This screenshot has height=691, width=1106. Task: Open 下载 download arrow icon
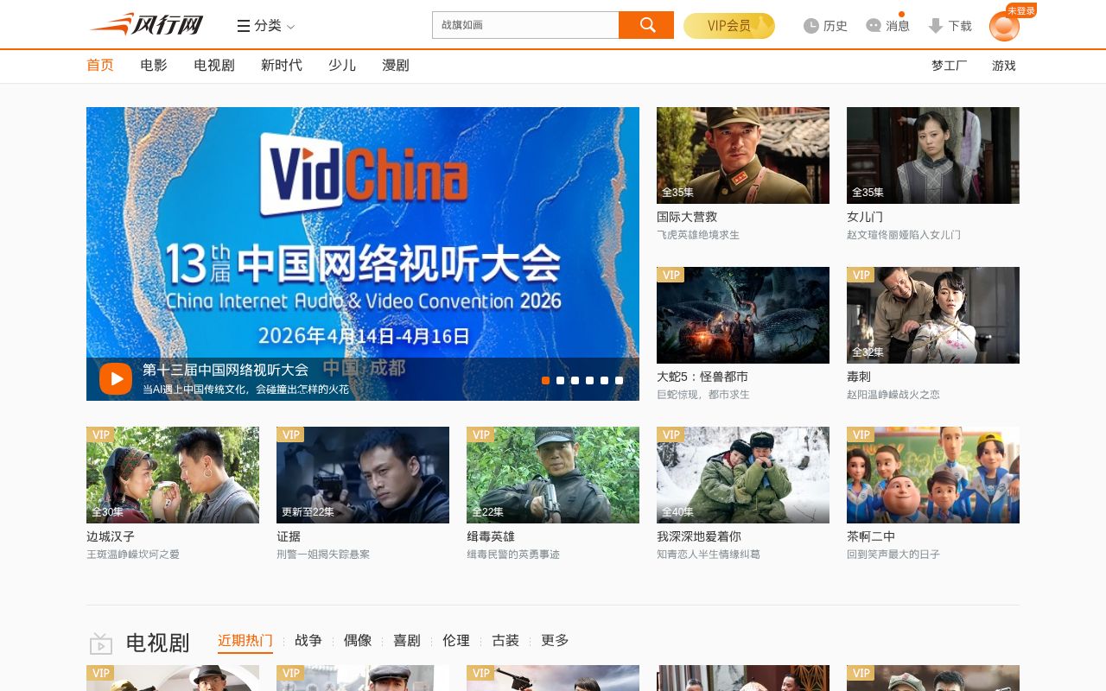pyautogui.click(x=950, y=26)
